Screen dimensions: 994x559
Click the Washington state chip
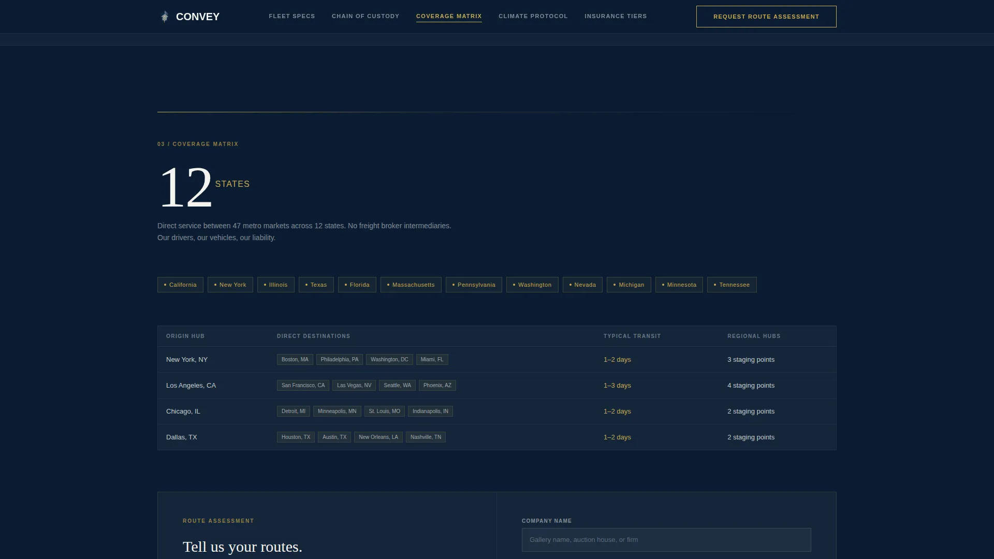(x=532, y=285)
